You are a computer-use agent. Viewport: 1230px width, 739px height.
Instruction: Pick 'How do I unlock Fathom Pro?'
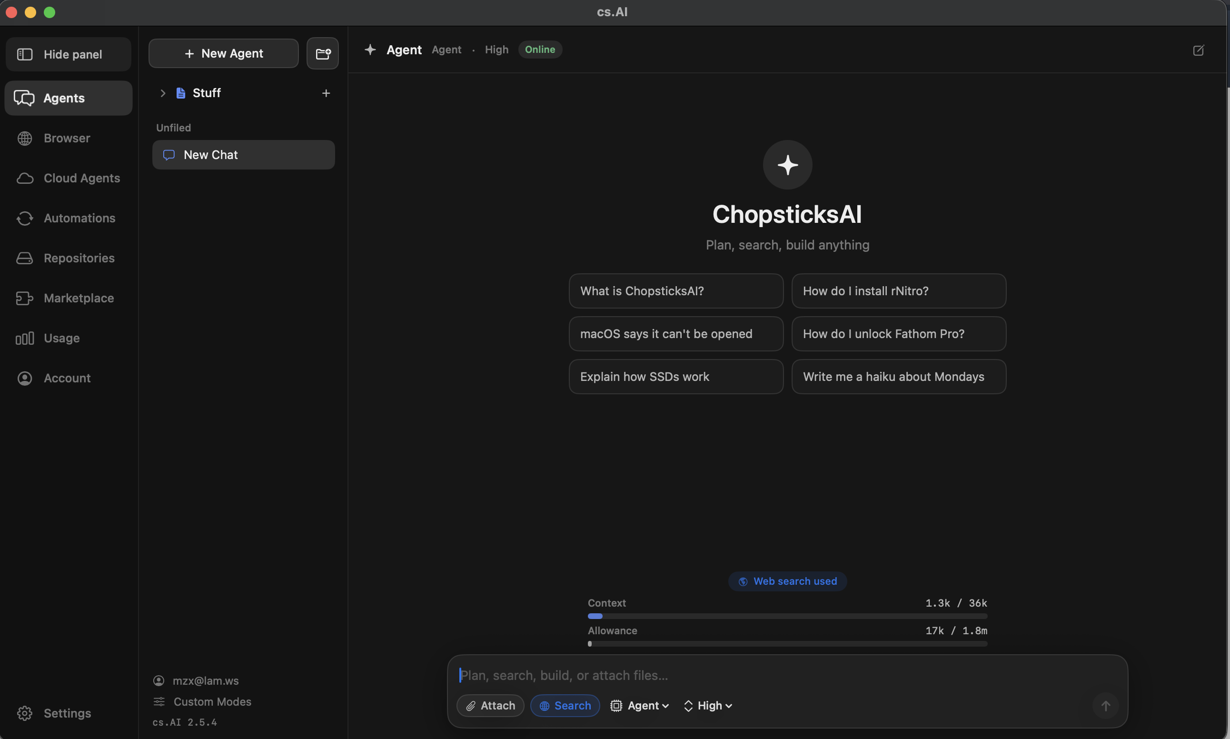899,334
